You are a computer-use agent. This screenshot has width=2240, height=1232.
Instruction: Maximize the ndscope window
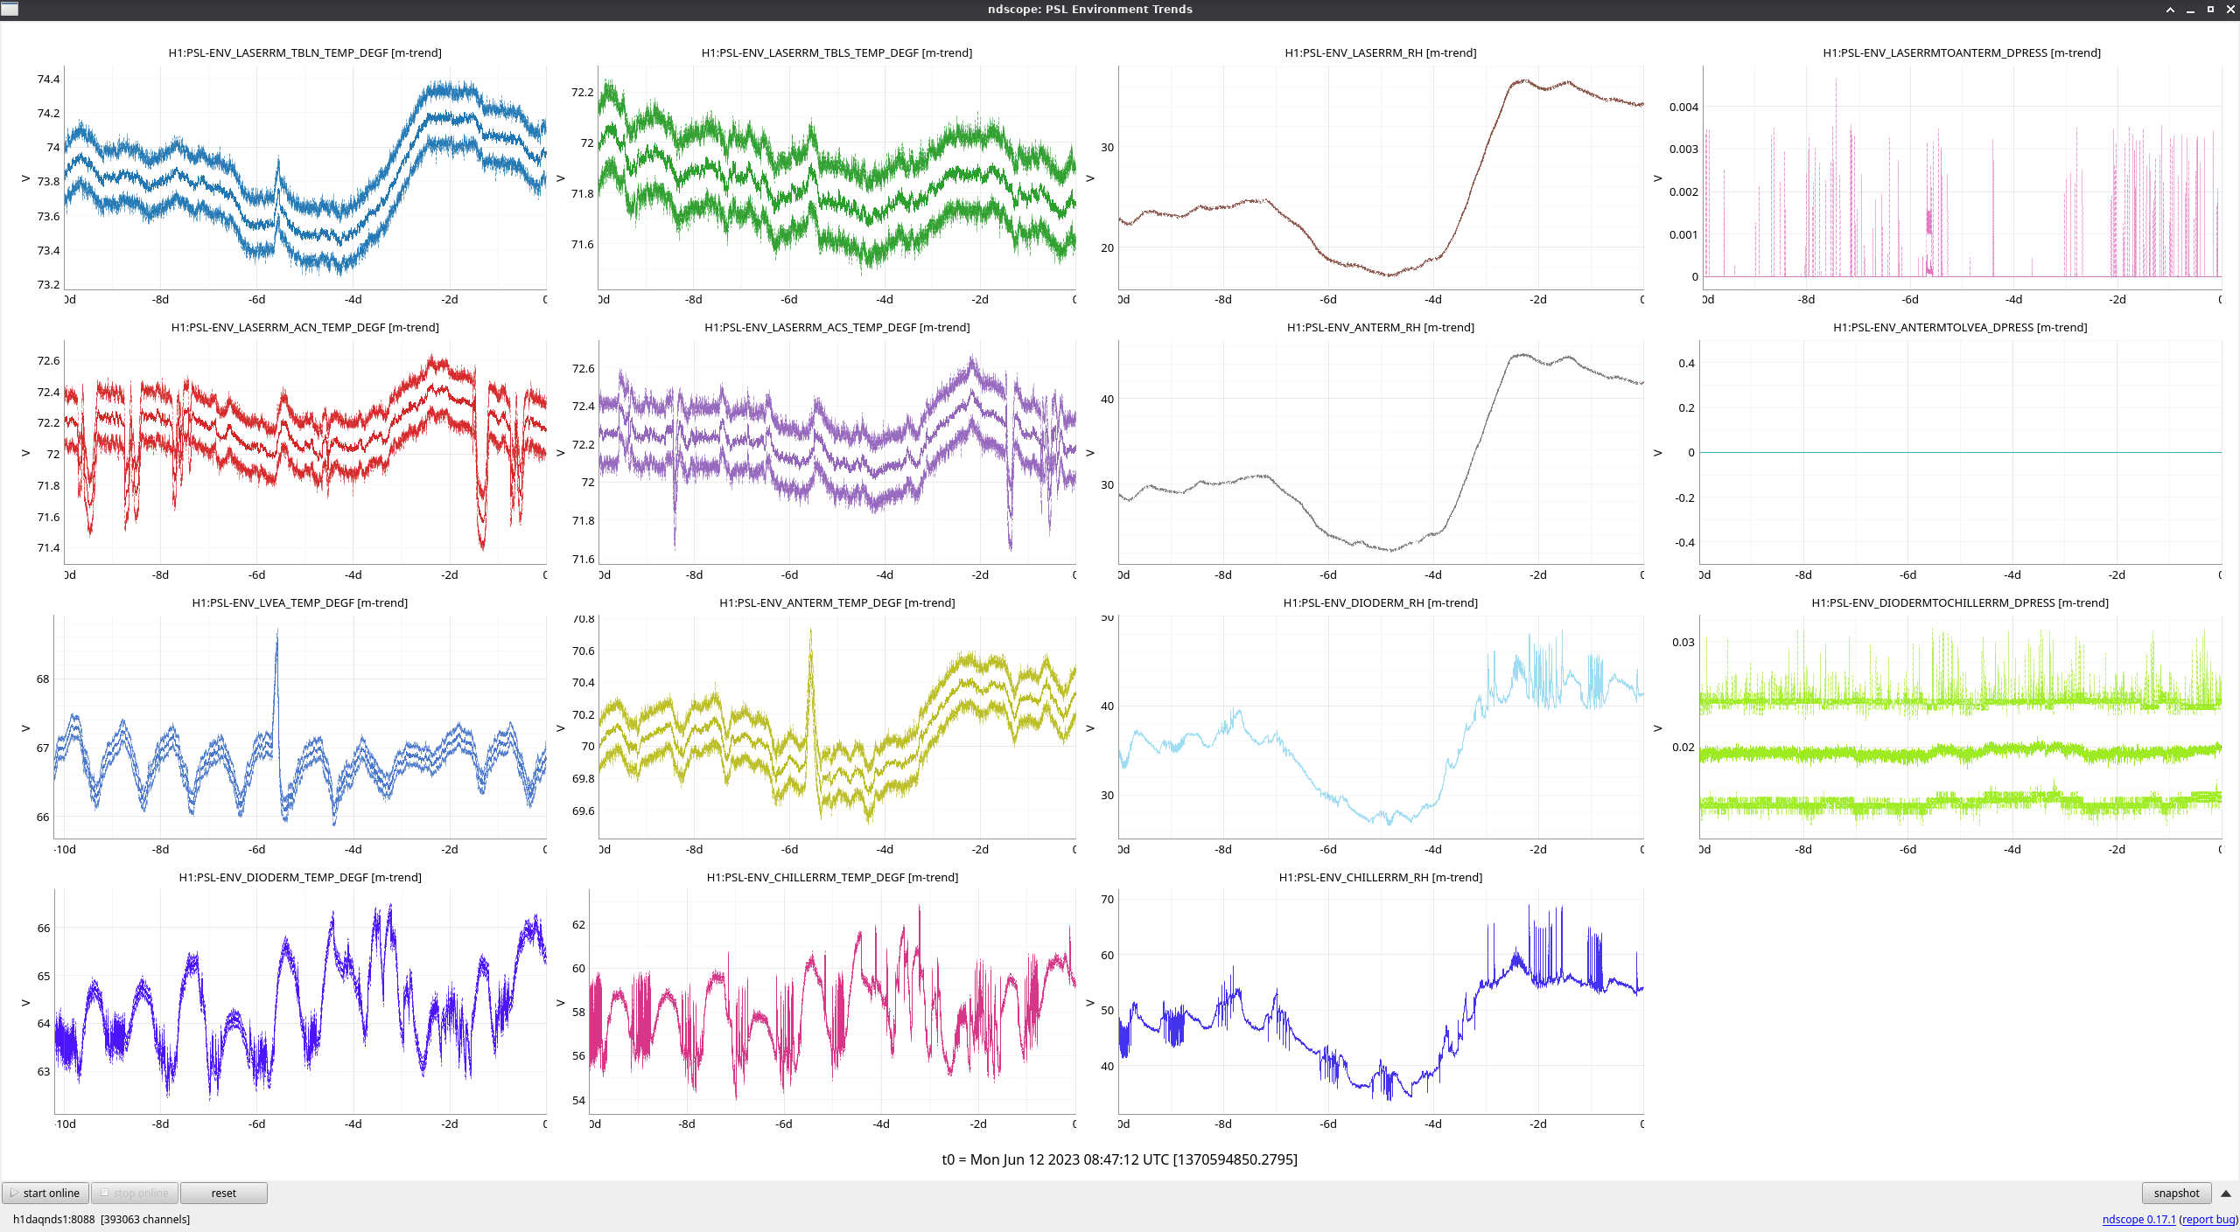[2210, 10]
